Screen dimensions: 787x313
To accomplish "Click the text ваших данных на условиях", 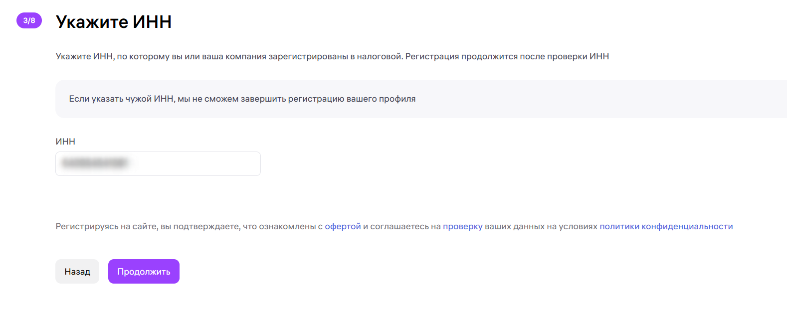I will tap(541, 226).
